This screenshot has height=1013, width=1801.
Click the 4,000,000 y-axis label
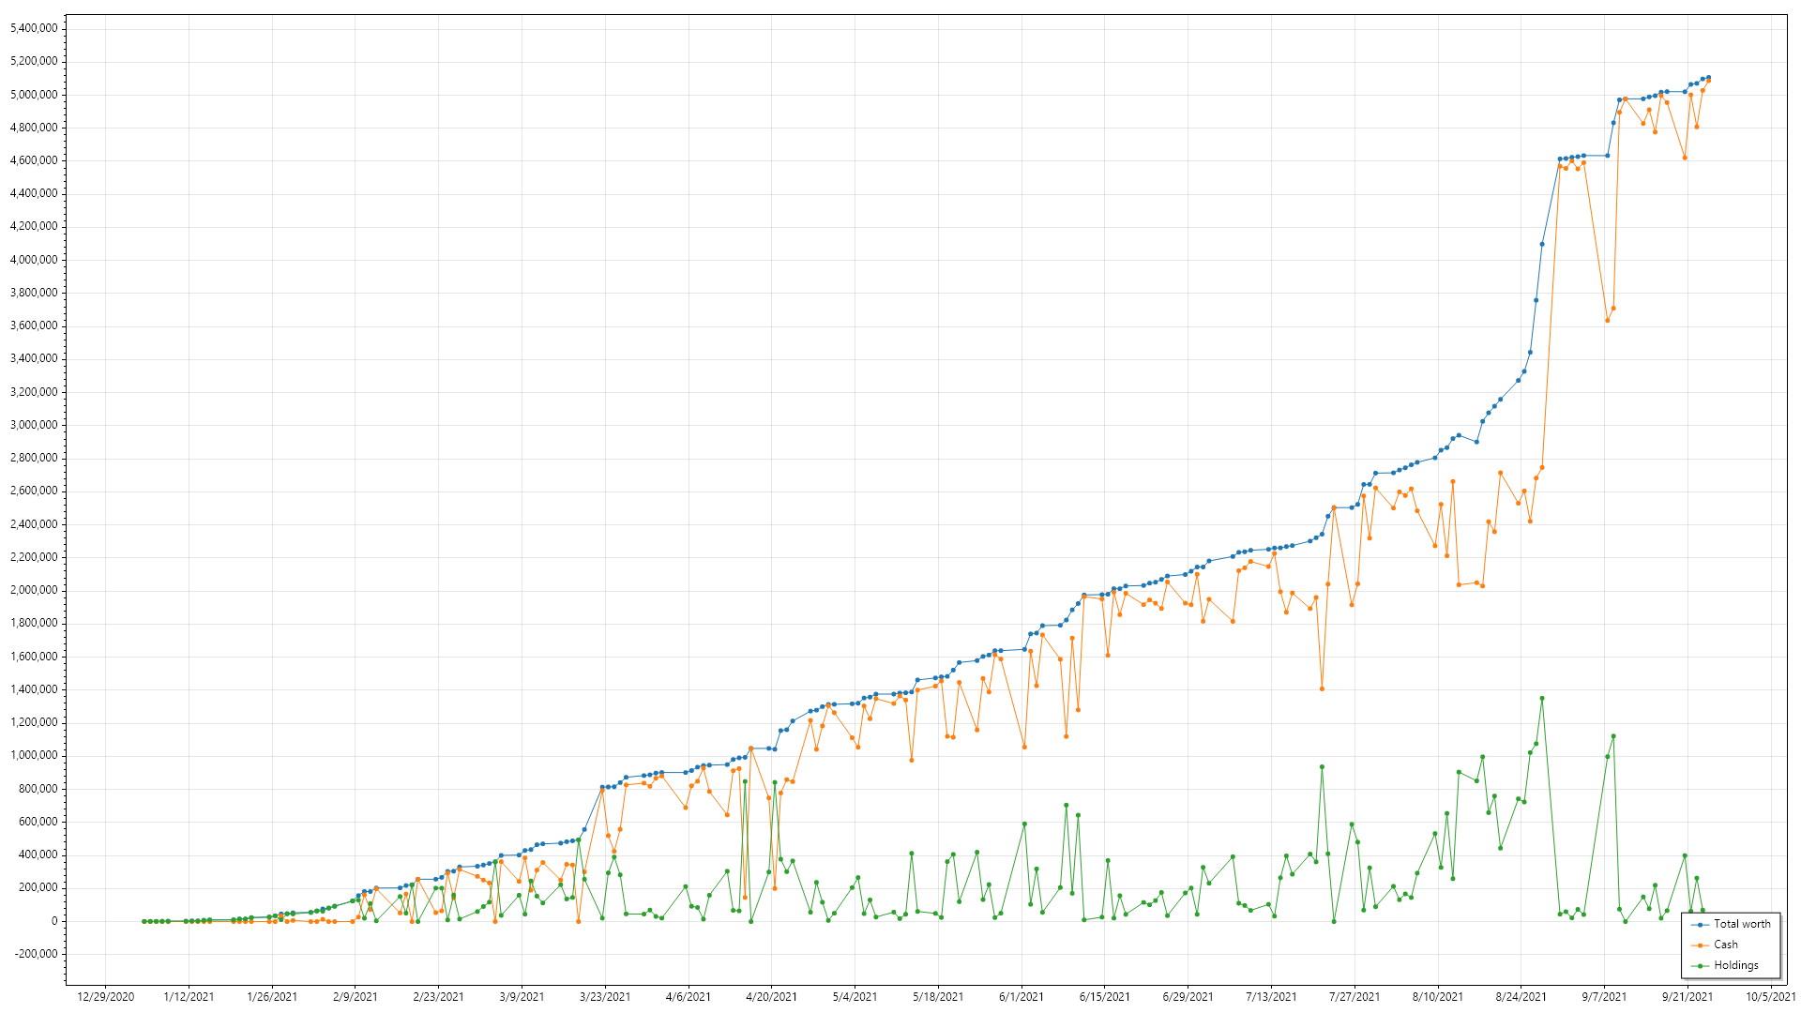(34, 260)
